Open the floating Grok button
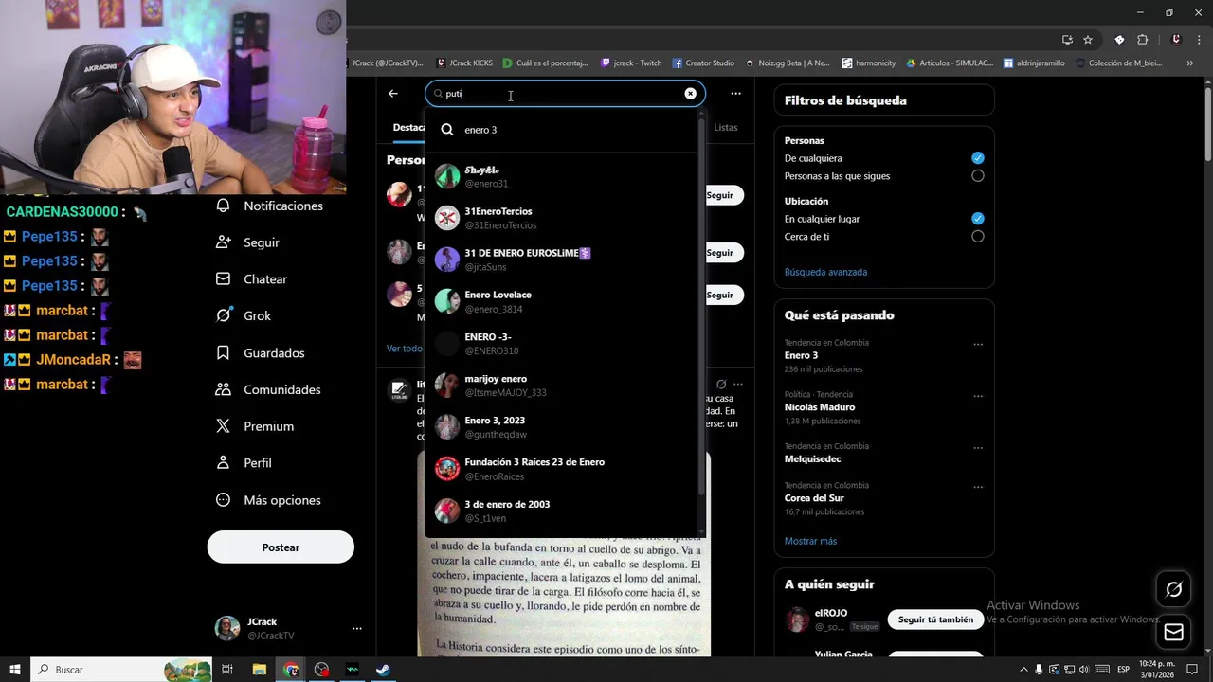 click(x=1173, y=589)
